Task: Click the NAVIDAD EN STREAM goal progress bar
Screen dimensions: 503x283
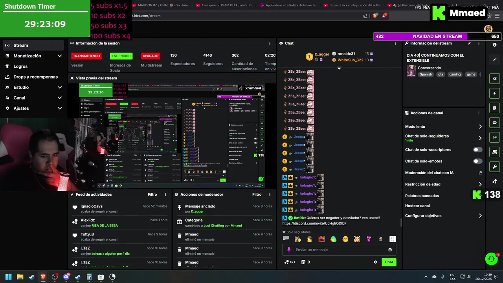Action: click(x=437, y=37)
